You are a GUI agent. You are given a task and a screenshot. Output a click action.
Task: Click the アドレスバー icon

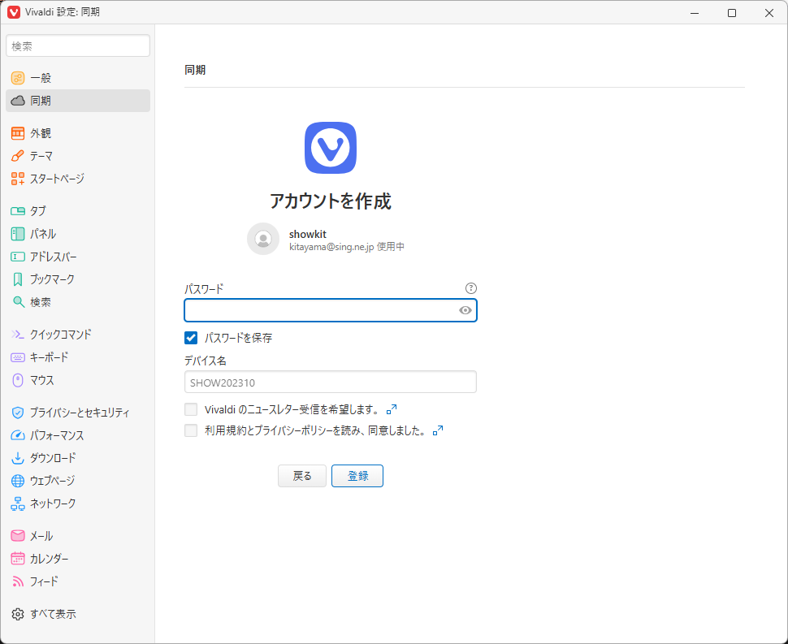(x=18, y=257)
